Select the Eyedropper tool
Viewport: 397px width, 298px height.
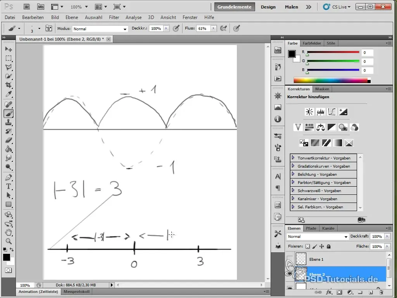tap(9, 94)
